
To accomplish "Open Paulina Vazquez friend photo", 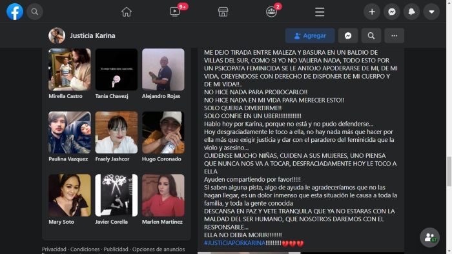I will [x=70, y=132].
